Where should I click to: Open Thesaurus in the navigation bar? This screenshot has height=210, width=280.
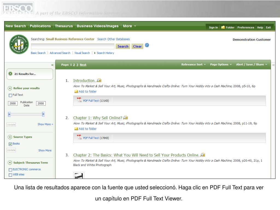coord(64,26)
